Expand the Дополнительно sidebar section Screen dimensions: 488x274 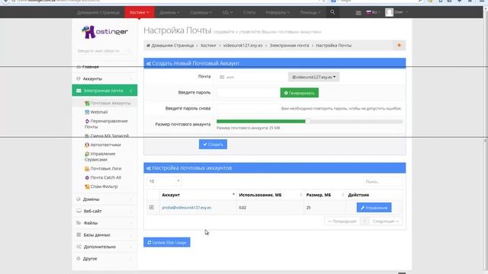pyautogui.click(x=104, y=247)
